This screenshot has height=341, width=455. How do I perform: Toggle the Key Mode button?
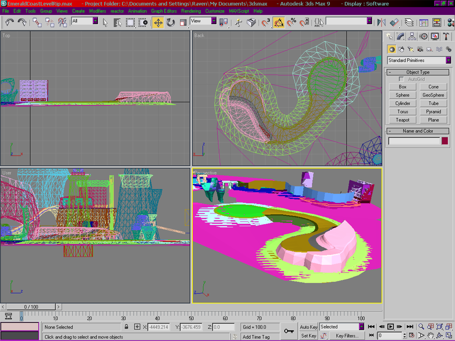[371, 336]
